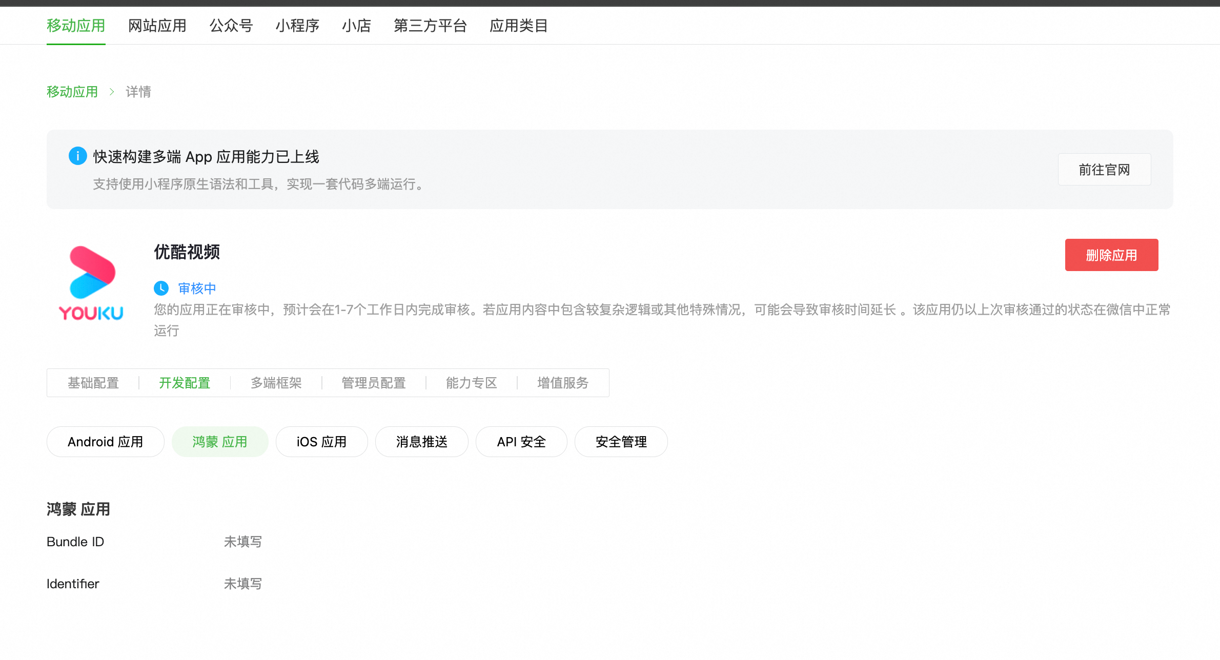The width and height of the screenshot is (1220, 660).
Task: Select the 消息推送 pill
Action: pyautogui.click(x=421, y=442)
